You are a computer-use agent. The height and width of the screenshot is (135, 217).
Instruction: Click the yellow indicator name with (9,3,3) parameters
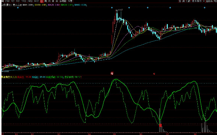pos(9,77)
